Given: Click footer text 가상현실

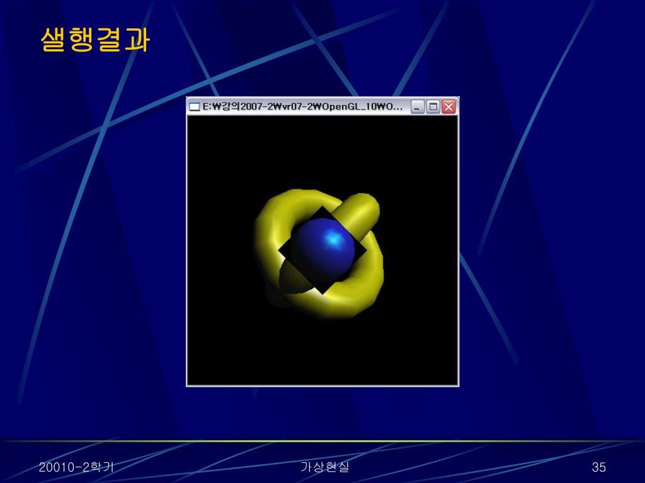Looking at the screenshot, I should click(x=325, y=467).
